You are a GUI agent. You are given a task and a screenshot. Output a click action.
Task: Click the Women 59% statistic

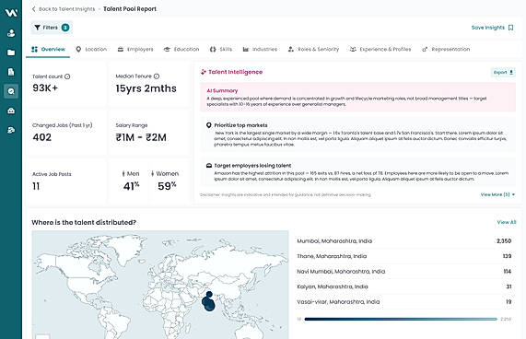165,181
